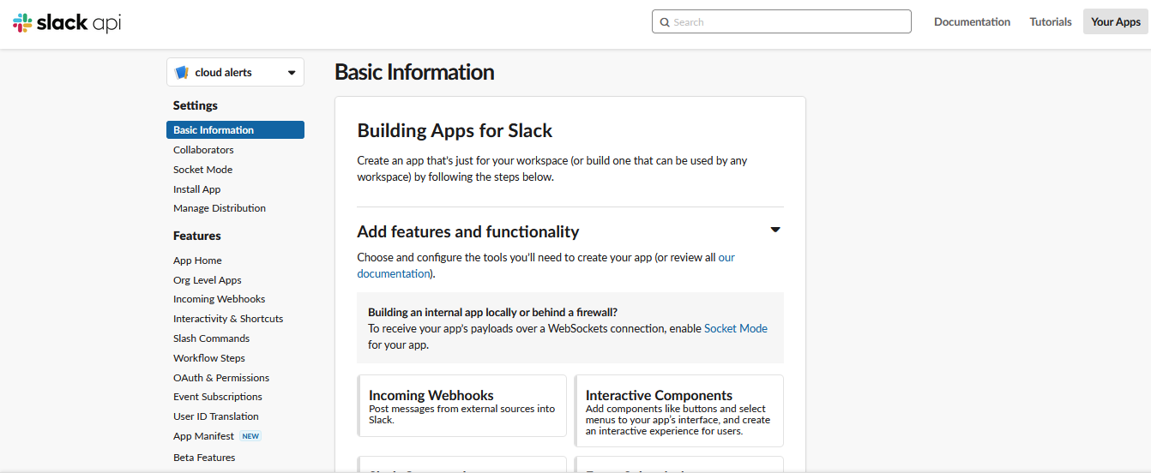Open Workflow Steps feature
This screenshot has width=1151, height=473.
(x=209, y=358)
